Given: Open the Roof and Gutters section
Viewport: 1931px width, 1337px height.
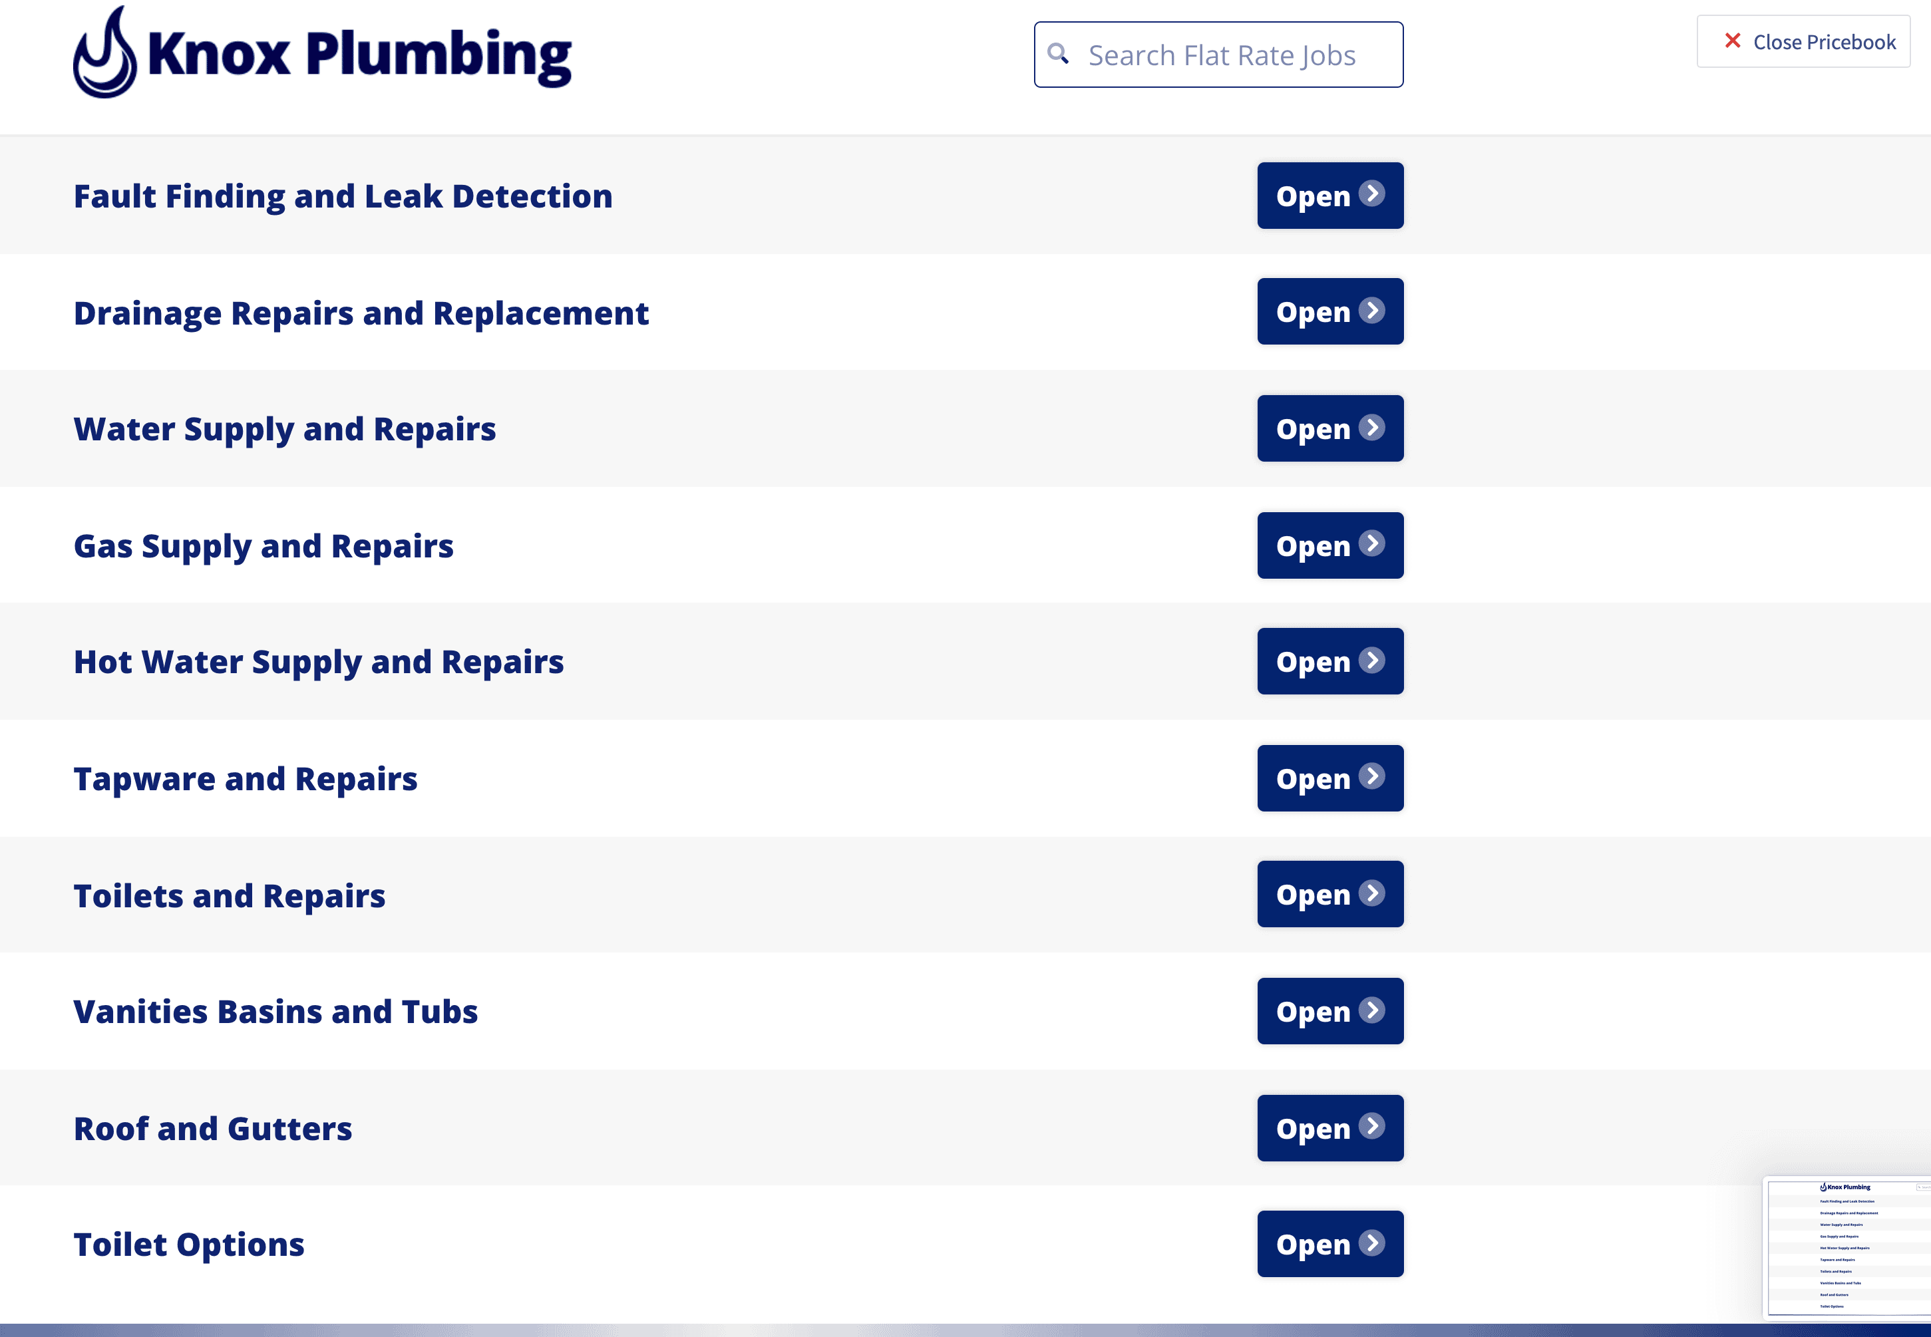Looking at the screenshot, I should [x=1329, y=1127].
